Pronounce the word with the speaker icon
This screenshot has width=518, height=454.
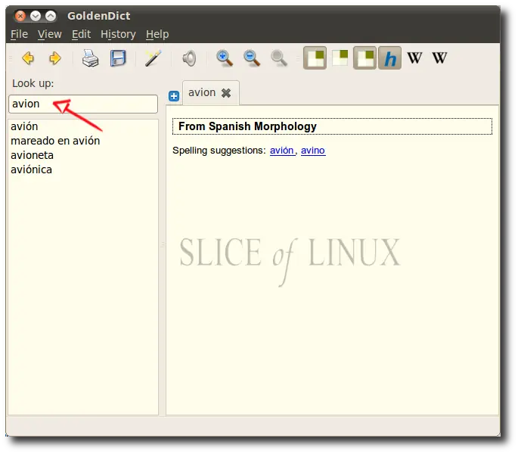(x=189, y=58)
